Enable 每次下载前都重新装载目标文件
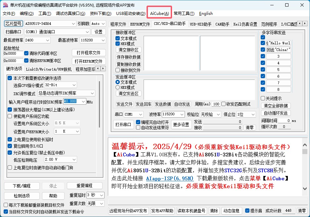 6,205
